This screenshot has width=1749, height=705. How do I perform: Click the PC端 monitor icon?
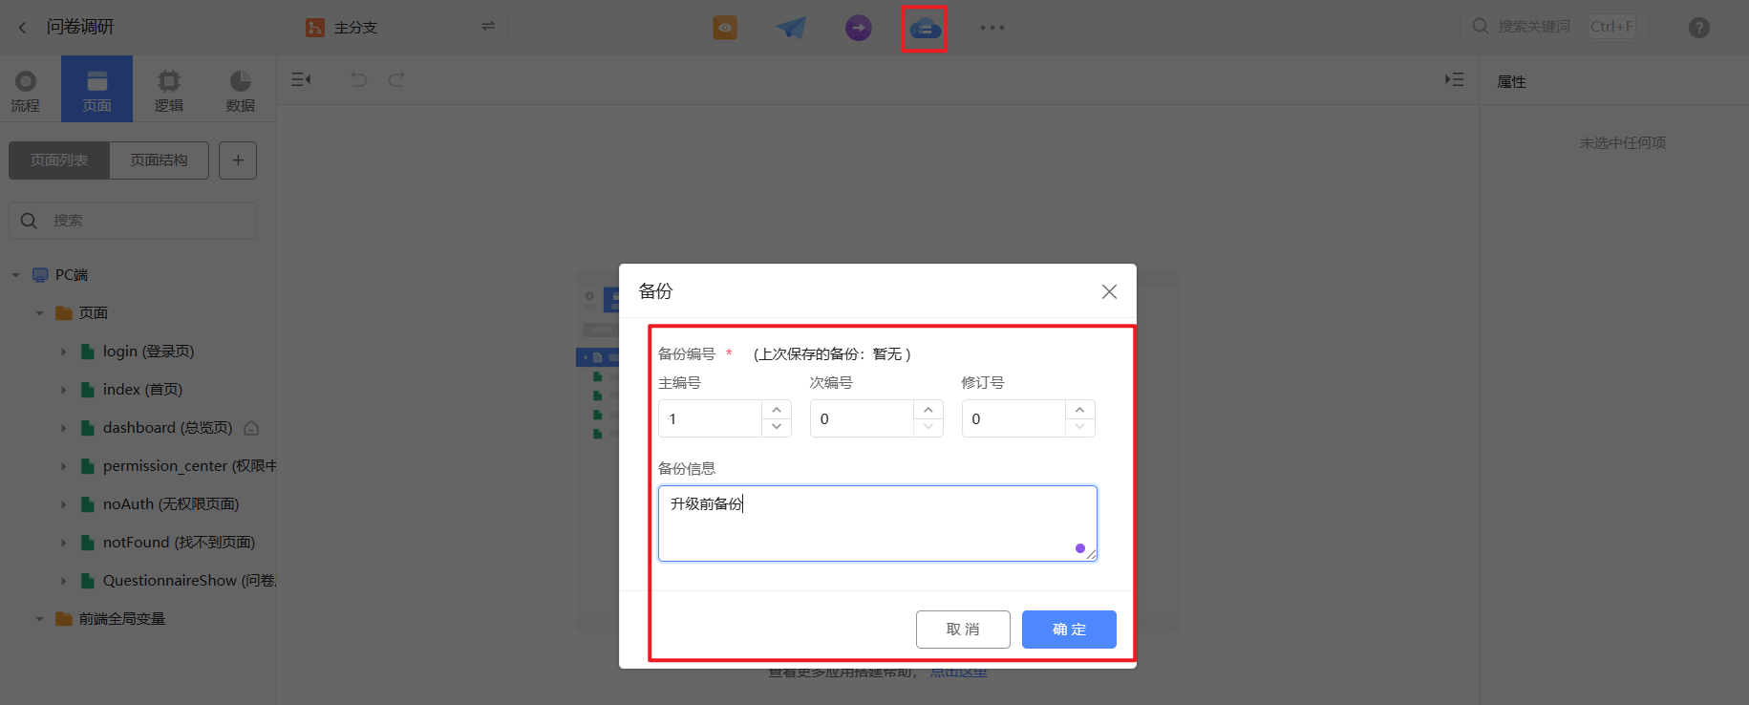[x=40, y=275]
